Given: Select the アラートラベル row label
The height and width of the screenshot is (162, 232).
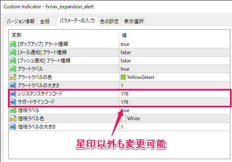Looking at the screenshot, I should tap(31, 69).
